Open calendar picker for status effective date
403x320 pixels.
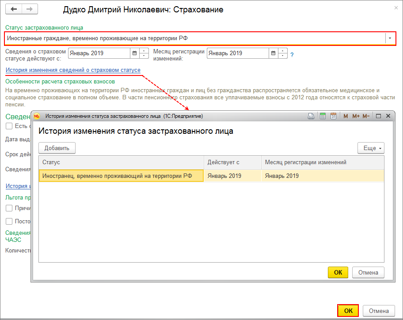(134, 53)
